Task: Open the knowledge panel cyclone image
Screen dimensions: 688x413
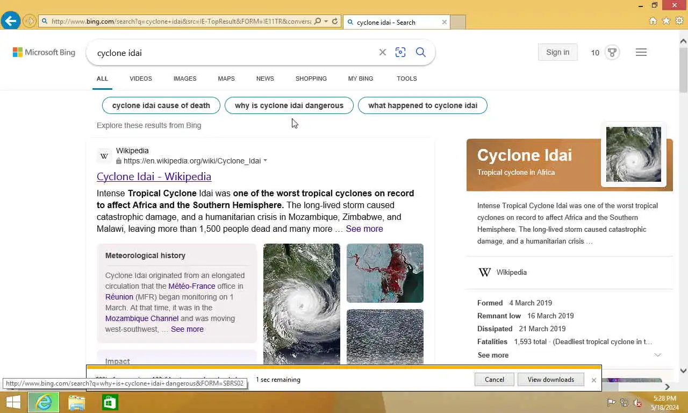Action: click(634, 154)
